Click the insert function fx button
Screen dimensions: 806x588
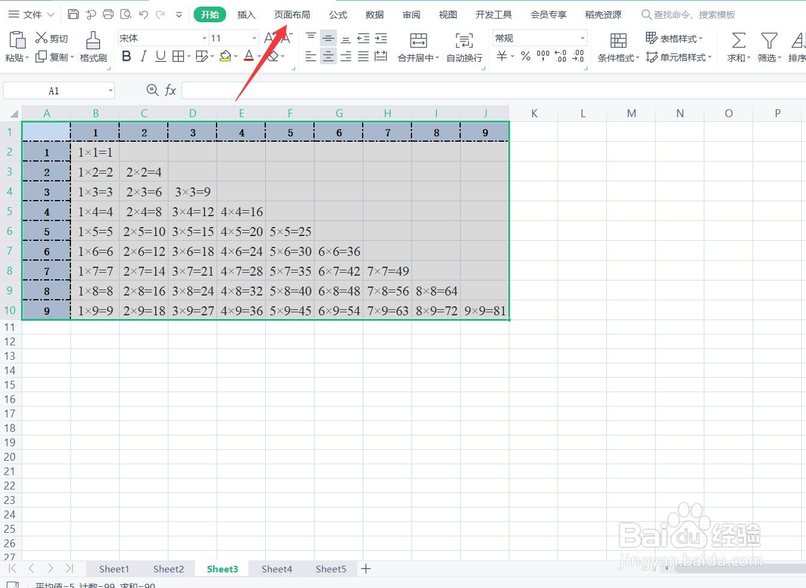(170, 90)
